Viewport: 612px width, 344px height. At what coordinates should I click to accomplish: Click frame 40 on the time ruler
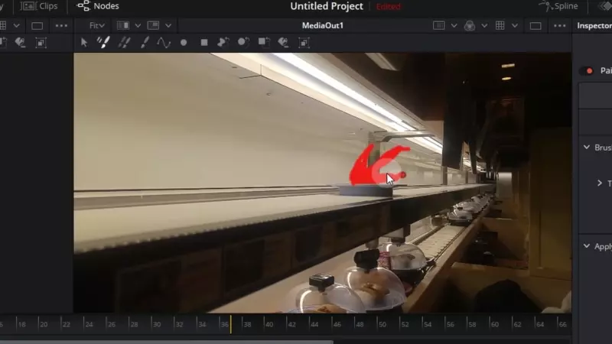[x=269, y=324]
